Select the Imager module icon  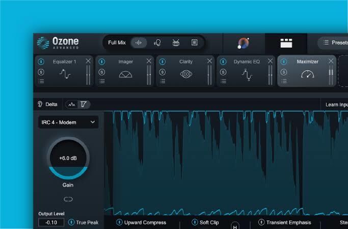click(125, 74)
